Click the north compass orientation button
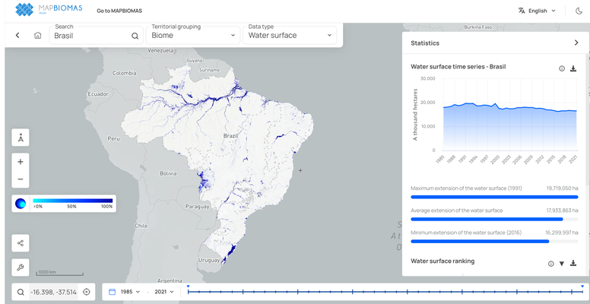The width and height of the screenshot is (590, 304). click(21, 138)
